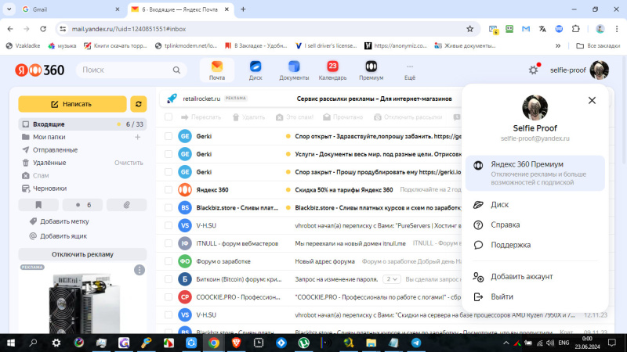Image resolution: width=627 pixels, height=352 pixels.
Task: Add new folder with plus icon
Action: (138, 137)
